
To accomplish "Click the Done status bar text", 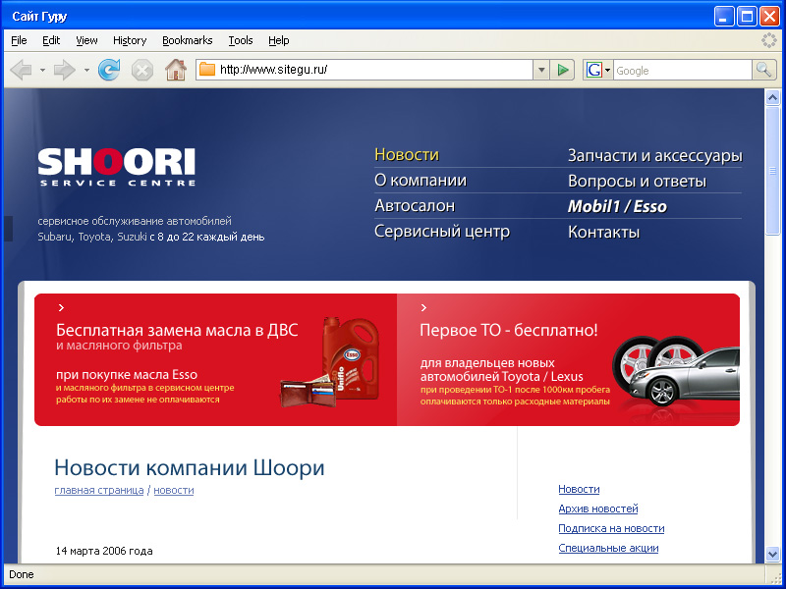I will 22,574.
